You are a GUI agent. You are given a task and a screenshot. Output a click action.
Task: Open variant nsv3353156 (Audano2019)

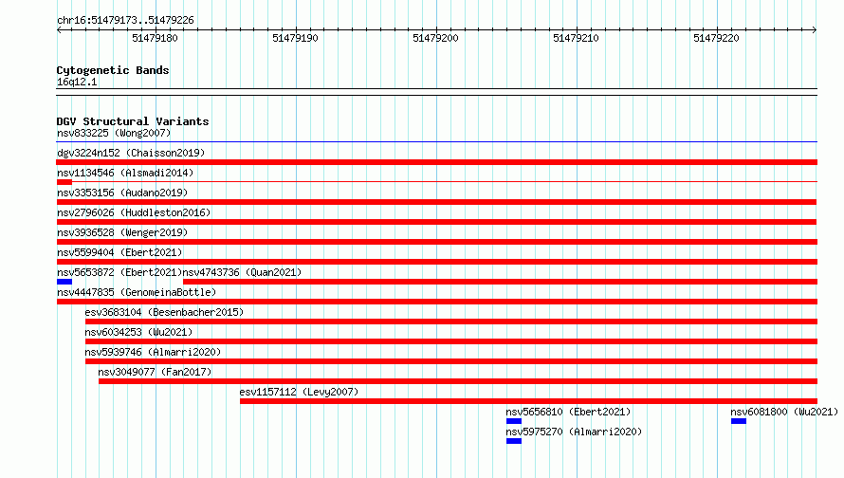click(x=122, y=193)
